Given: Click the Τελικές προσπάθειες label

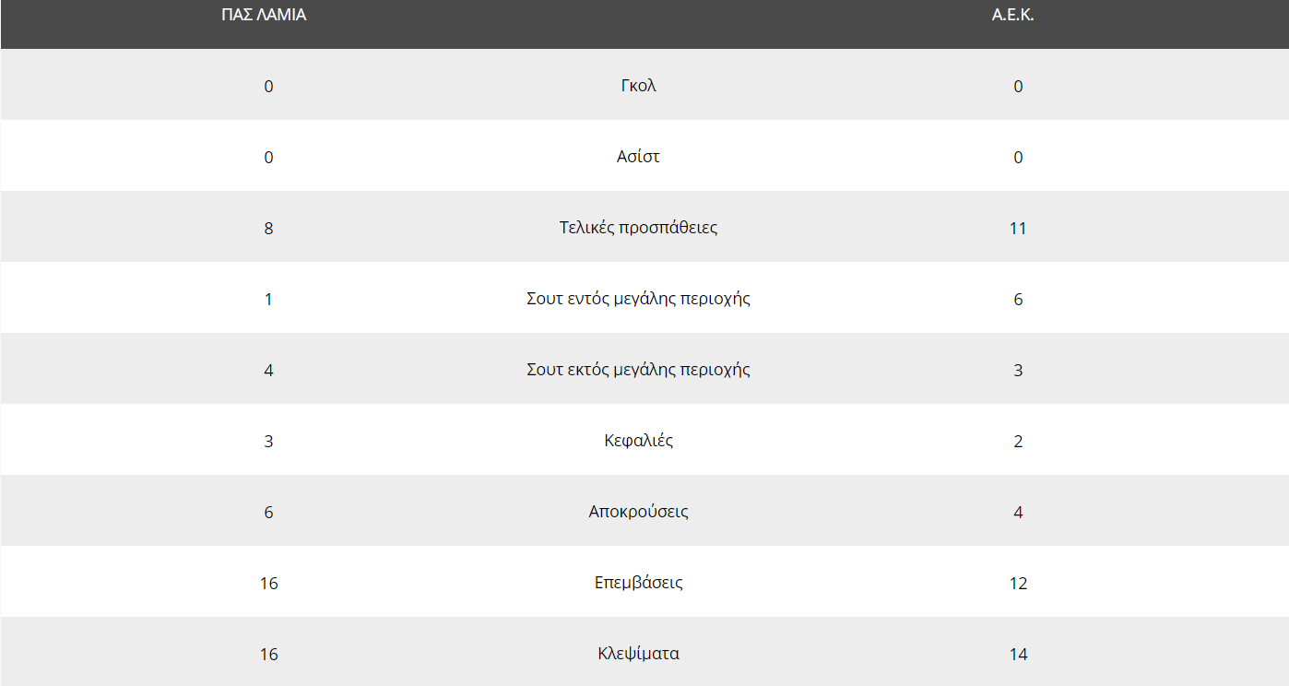Looking at the screenshot, I should pyautogui.click(x=638, y=228).
